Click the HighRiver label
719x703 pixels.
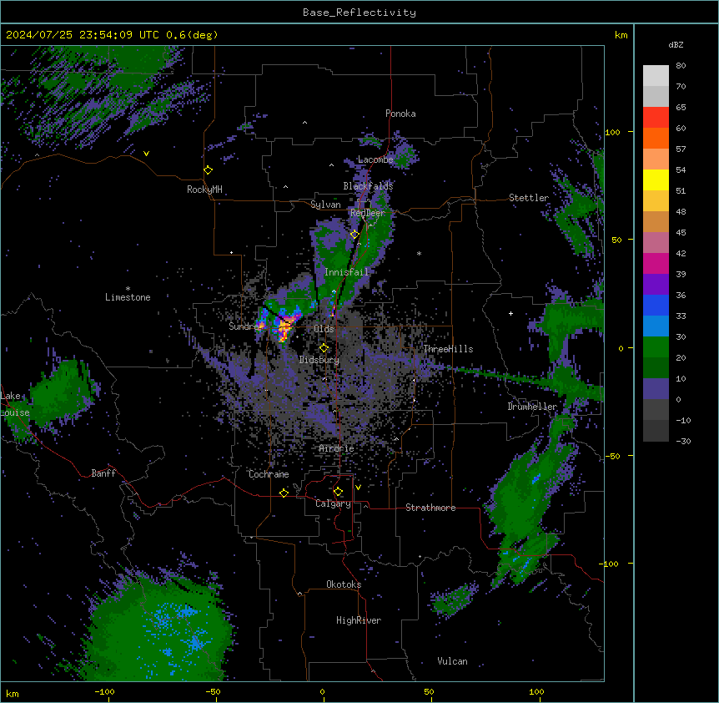click(359, 620)
